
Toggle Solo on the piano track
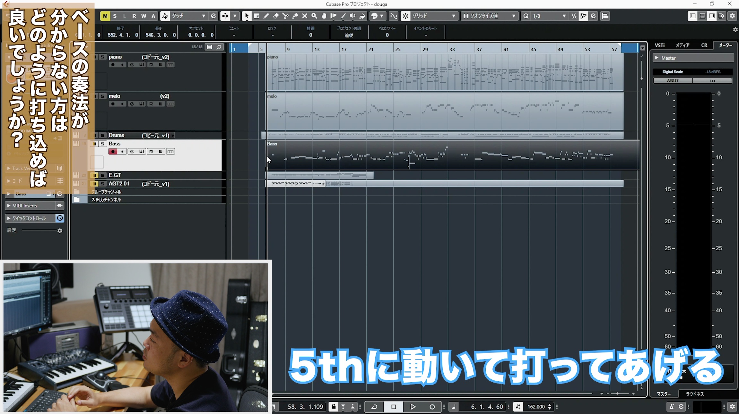[102, 57]
